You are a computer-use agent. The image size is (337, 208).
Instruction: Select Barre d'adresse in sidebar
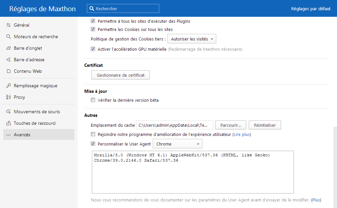39,60
